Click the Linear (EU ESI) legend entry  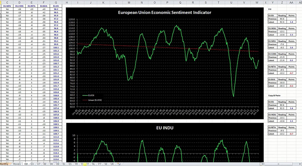(92, 100)
